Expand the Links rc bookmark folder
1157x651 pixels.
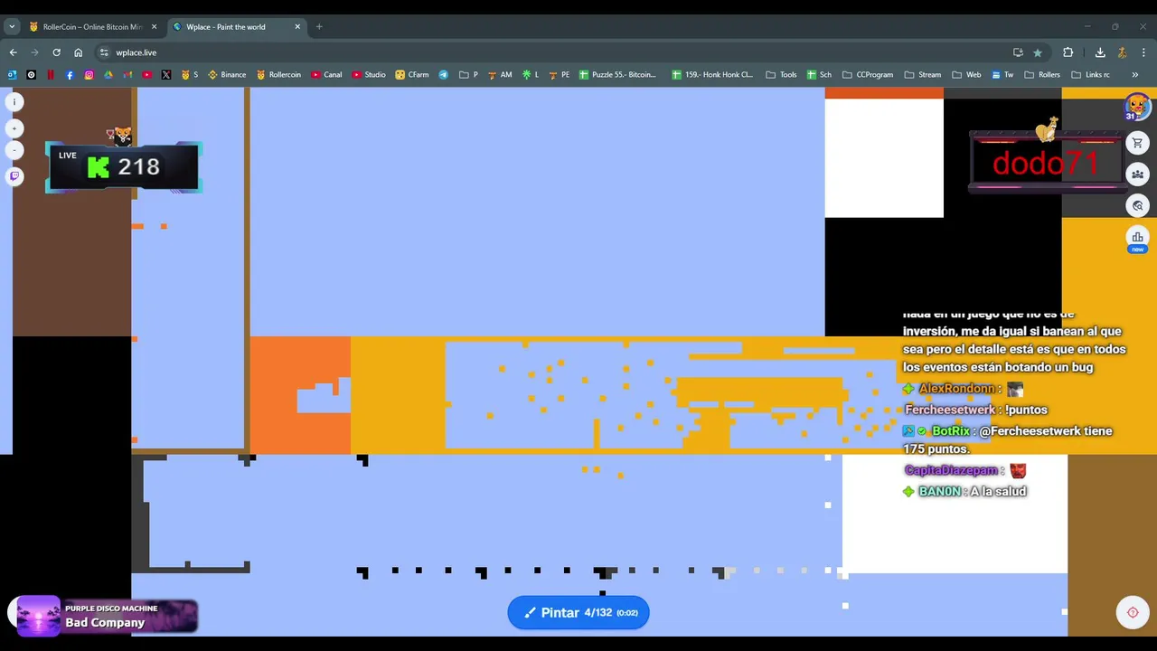tap(1090, 75)
